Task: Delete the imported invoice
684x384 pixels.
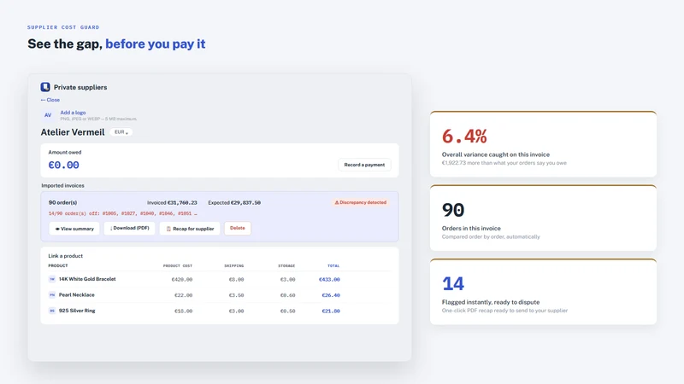Action: click(x=238, y=228)
